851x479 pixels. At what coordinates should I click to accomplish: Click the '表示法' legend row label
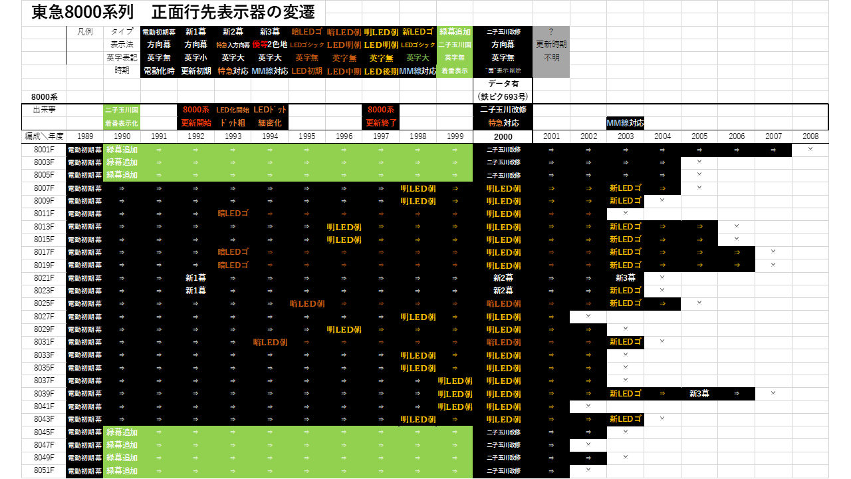click(122, 45)
